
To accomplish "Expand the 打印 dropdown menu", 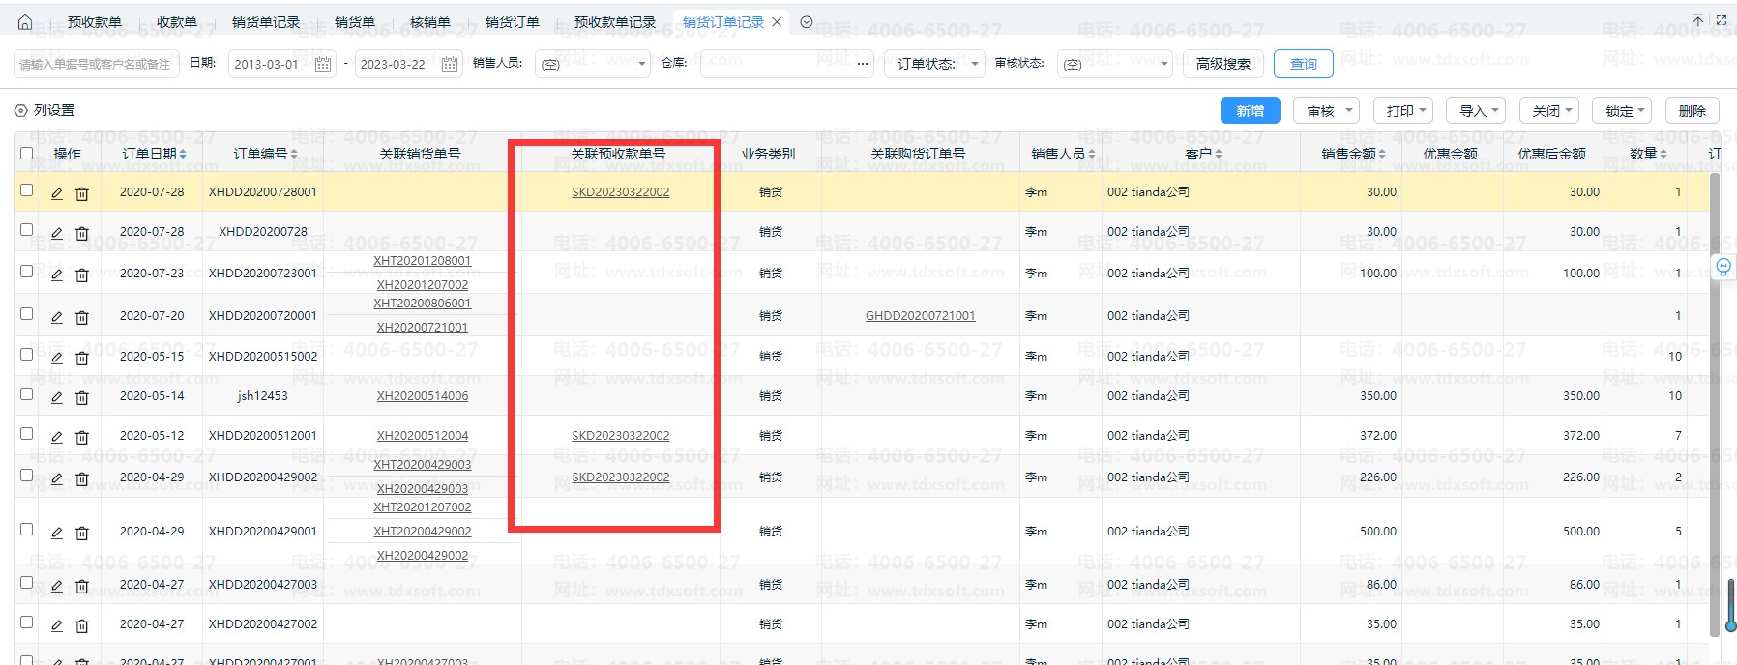I will pos(1405,111).
